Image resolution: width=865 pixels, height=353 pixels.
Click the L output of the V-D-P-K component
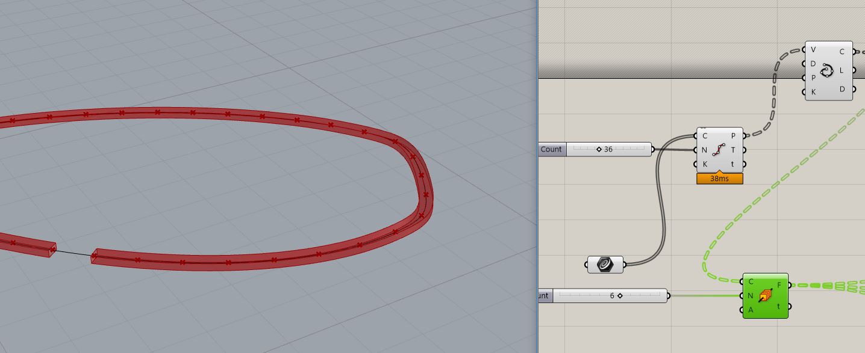coord(842,70)
